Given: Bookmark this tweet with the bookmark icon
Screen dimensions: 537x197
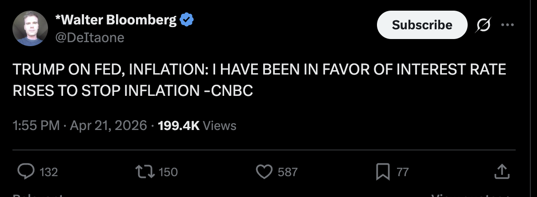Looking at the screenshot, I should [382, 172].
